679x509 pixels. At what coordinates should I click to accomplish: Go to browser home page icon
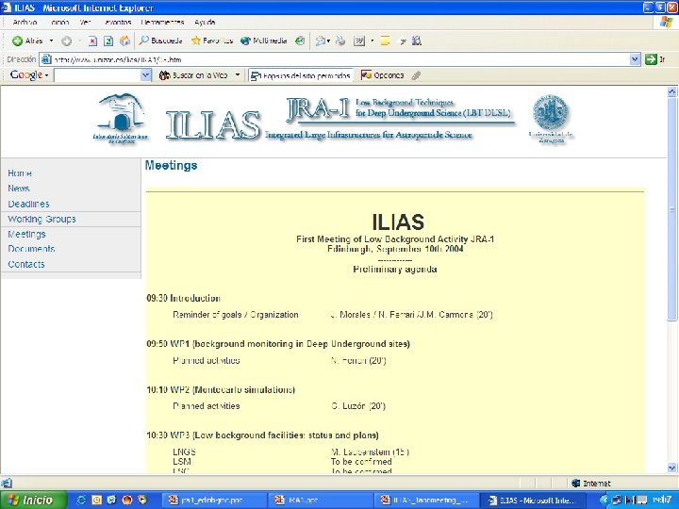124,41
